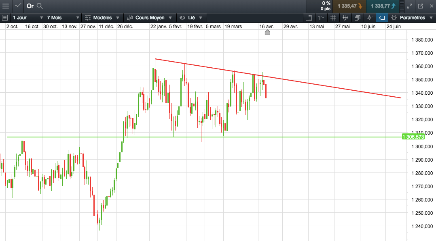Pop out chart into new window

421,6
